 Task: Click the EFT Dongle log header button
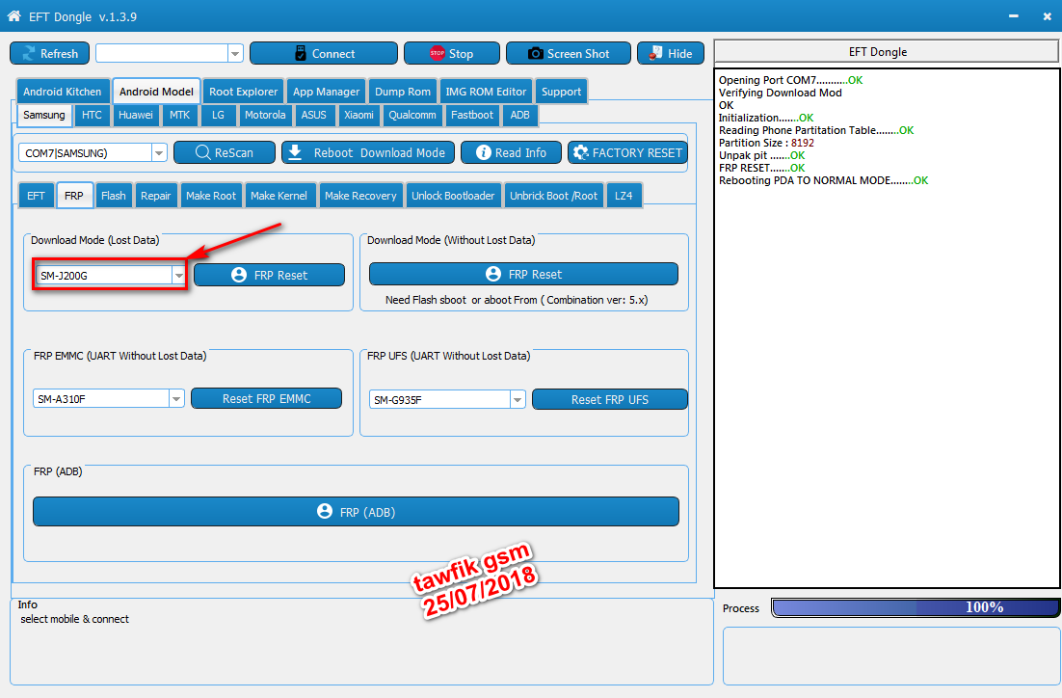pyautogui.click(x=886, y=51)
